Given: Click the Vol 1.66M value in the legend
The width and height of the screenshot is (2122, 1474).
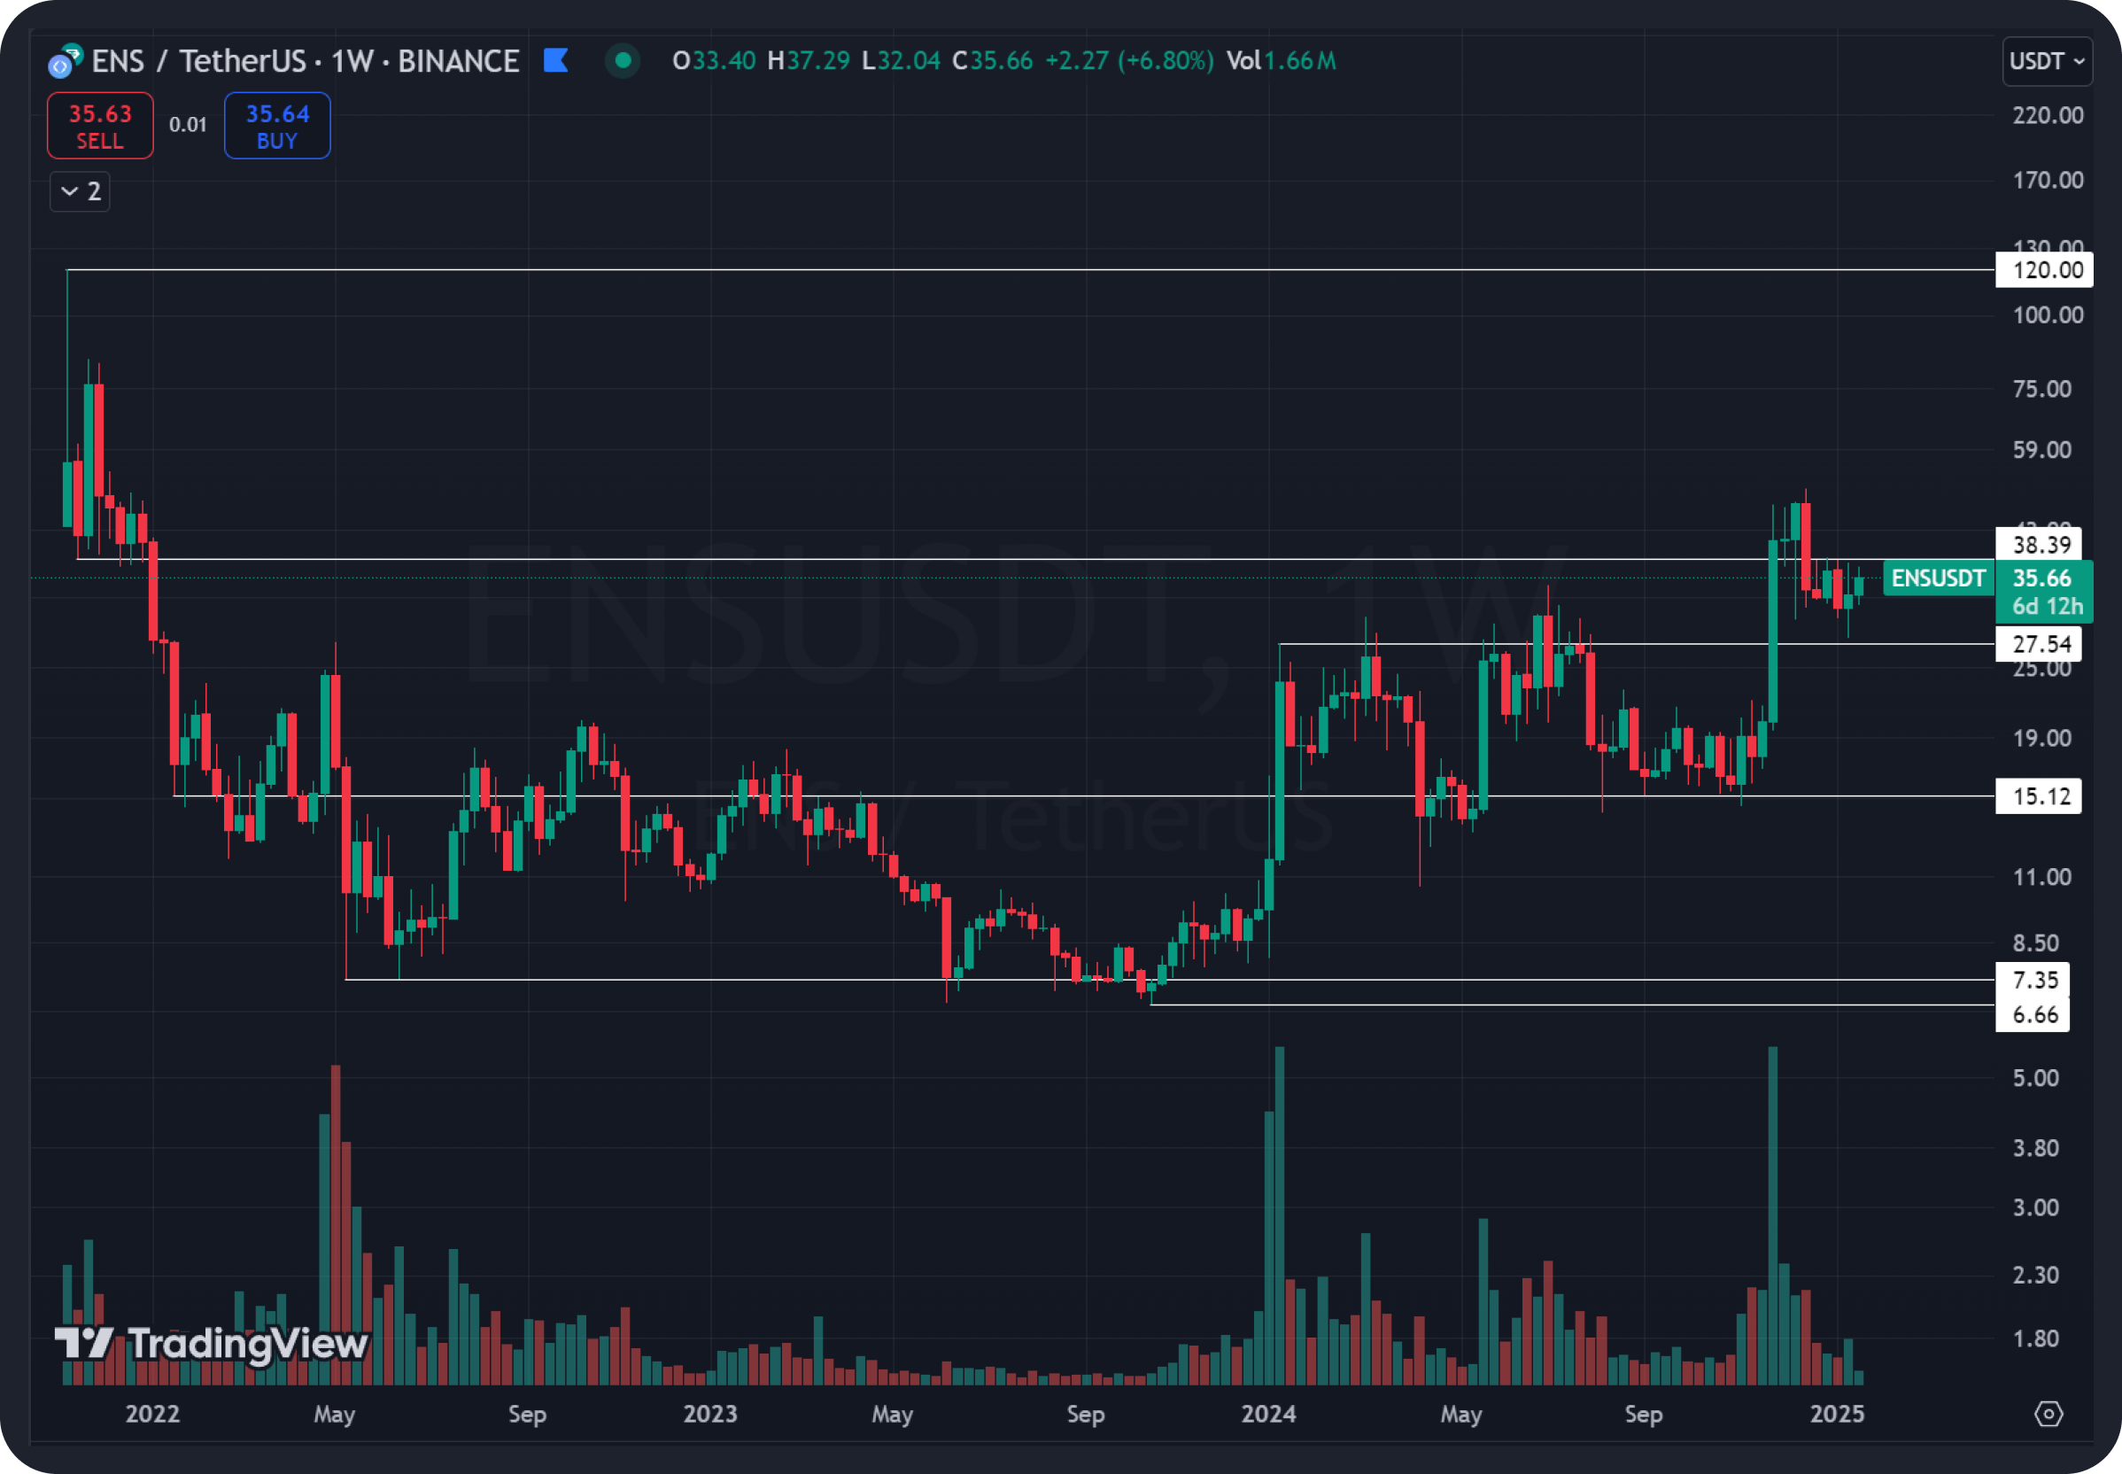Looking at the screenshot, I should pyautogui.click(x=1283, y=61).
